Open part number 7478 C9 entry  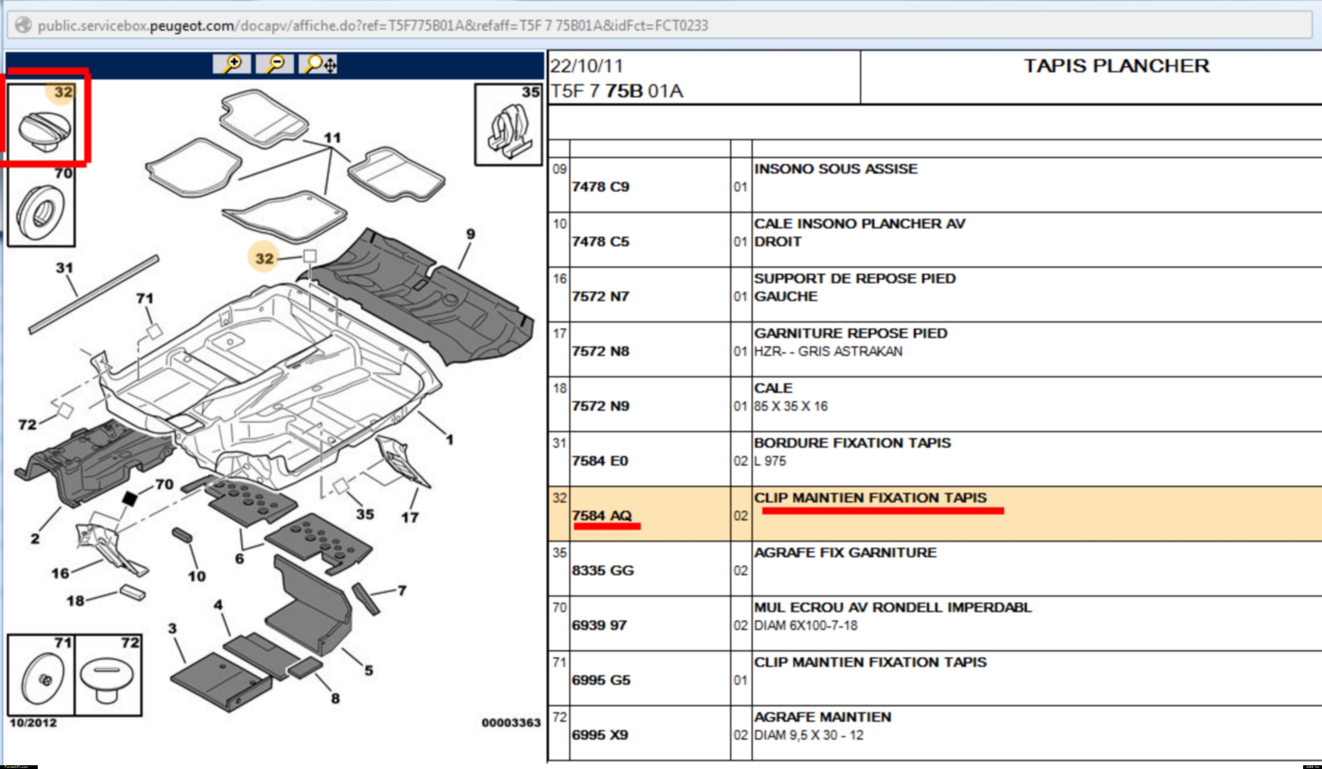pyautogui.click(x=600, y=186)
